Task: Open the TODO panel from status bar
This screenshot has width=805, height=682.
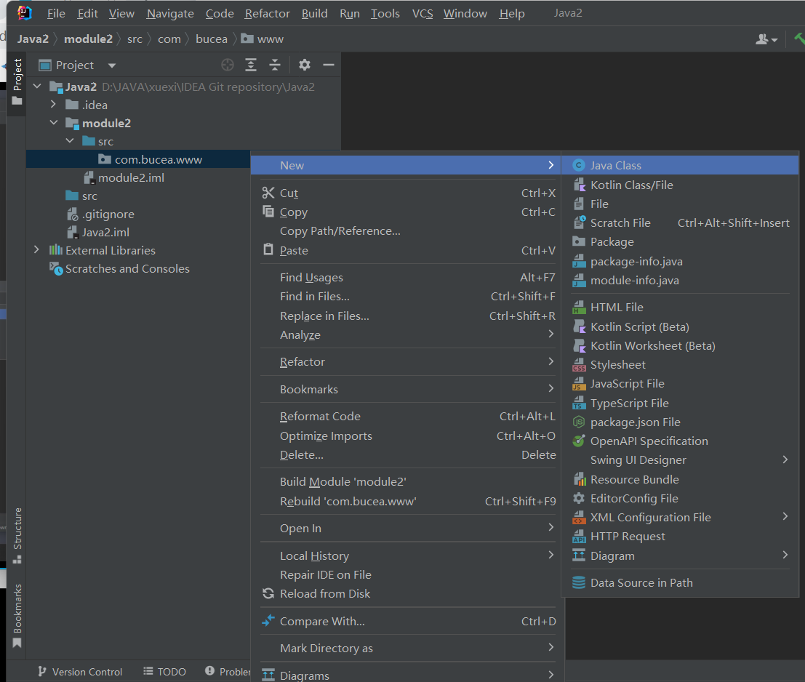Action: [x=169, y=672]
